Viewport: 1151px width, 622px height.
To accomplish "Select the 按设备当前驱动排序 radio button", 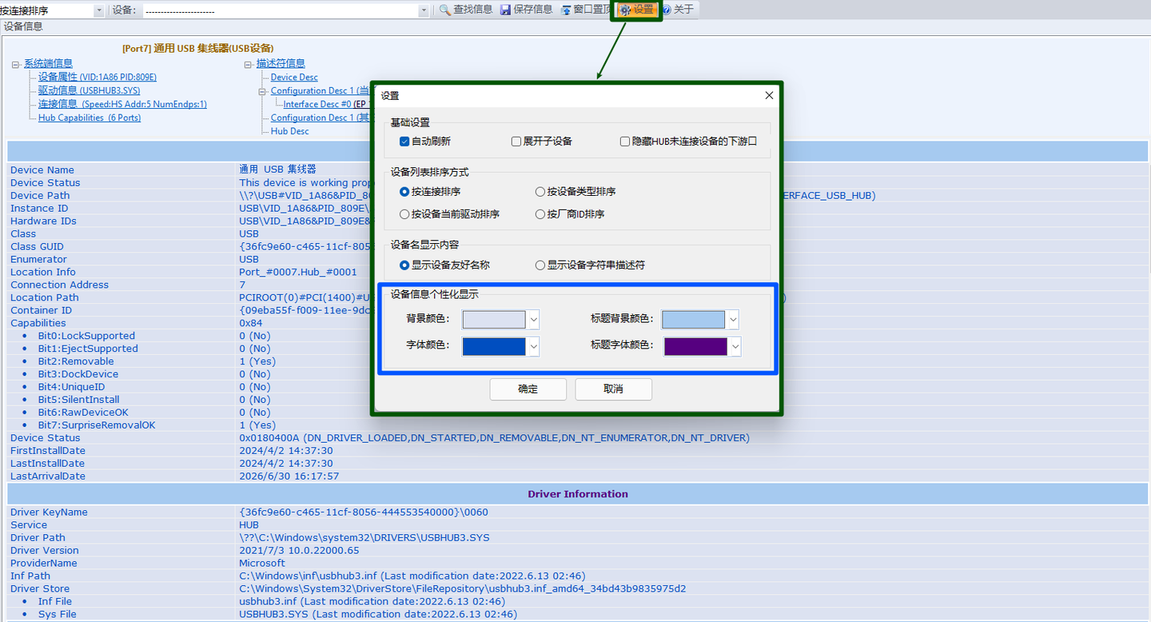I will [404, 214].
